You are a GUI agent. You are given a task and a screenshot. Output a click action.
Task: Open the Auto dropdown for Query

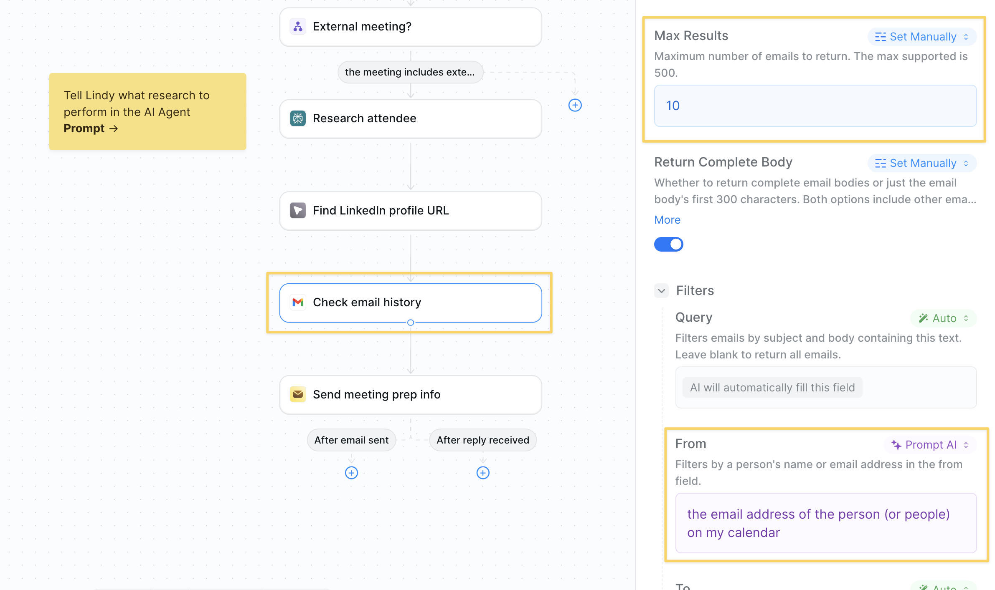coord(943,318)
